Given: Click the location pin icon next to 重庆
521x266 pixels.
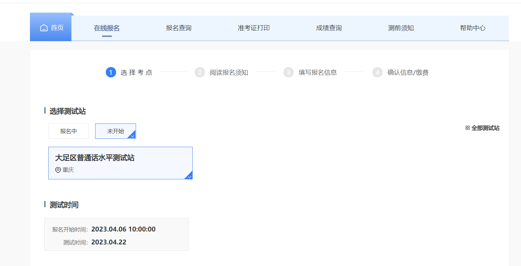Looking at the screenshot, I should [x=58, y=170].
